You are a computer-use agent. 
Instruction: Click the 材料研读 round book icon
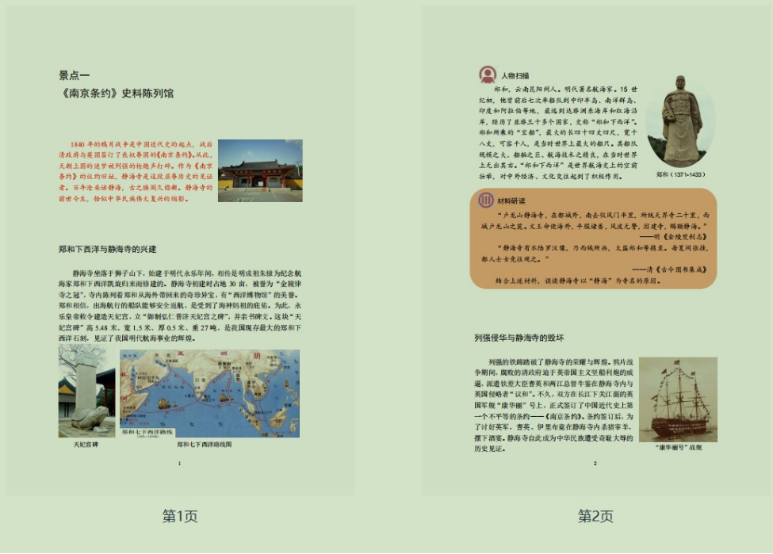pyautogui.click(x=487, y=201)
